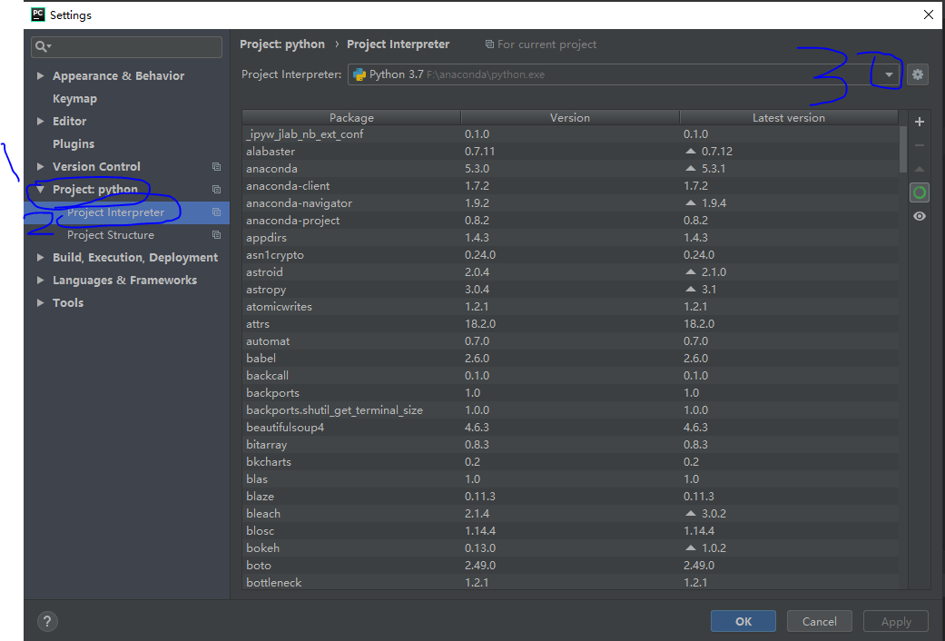The height and width of the screenshot is (641, 945).
Task: Select the astropy package row
Action: 570,289
